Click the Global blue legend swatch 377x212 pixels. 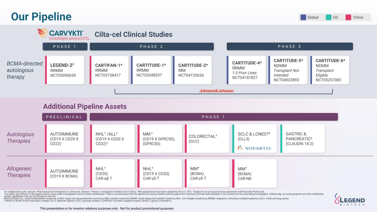[303, 17]
